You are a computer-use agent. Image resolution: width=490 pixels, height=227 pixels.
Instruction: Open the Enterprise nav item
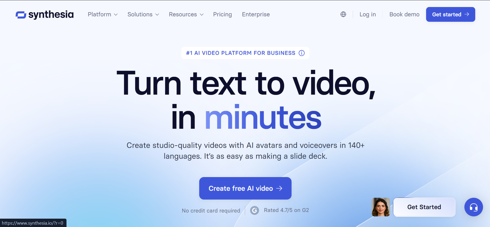(x=256, y=14)
